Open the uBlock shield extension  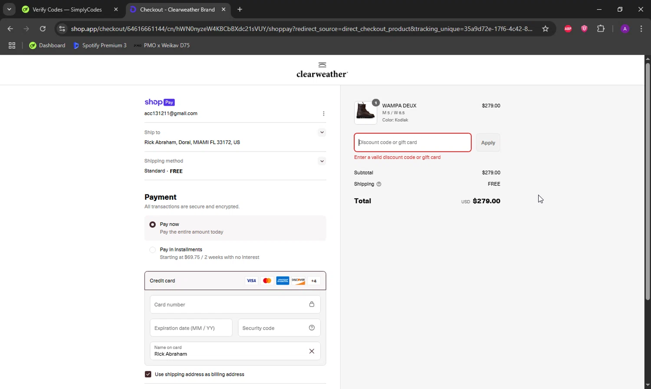[584, 29]
